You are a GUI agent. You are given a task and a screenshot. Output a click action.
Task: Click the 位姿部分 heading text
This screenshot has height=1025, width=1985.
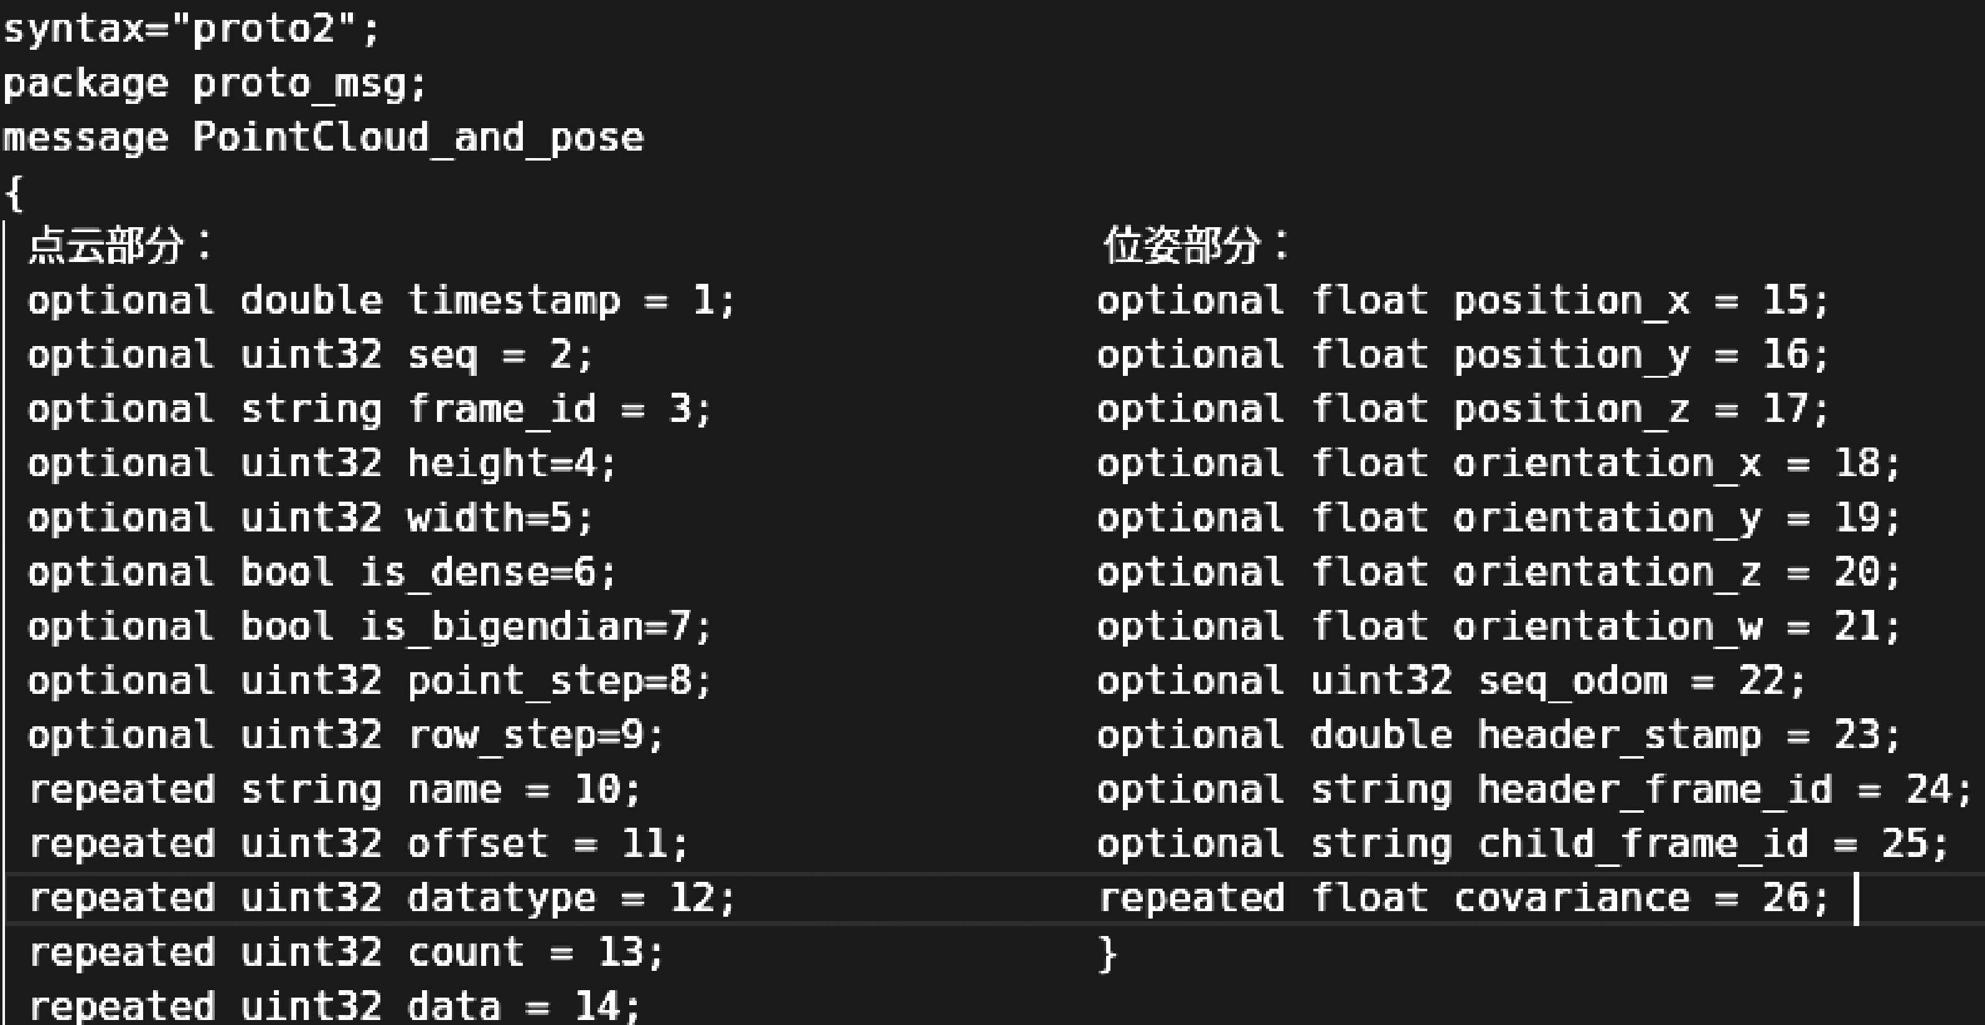coord(1182,246)
